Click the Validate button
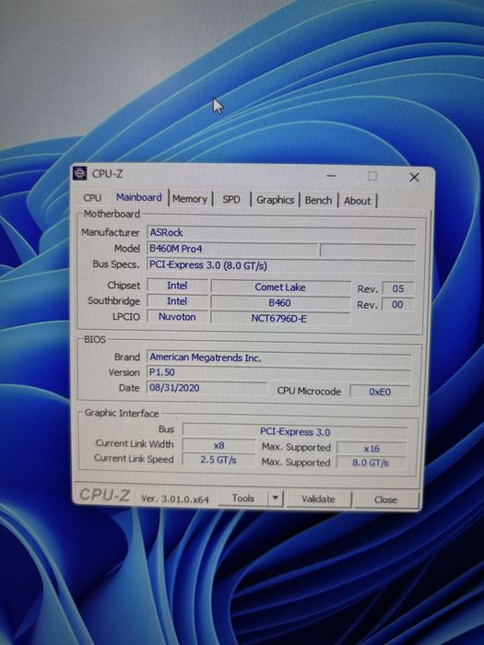Viewport: 484px width, 645px height. (x=318, y=499)
